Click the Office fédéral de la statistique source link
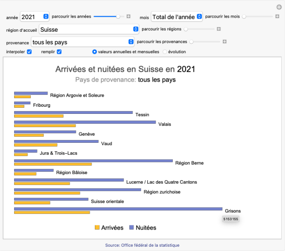This screenshot has height=251, width=285. [x=142, y=245]
